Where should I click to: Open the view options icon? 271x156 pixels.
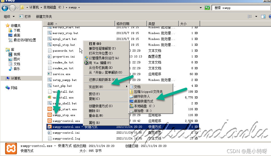[x=249, y=17]
